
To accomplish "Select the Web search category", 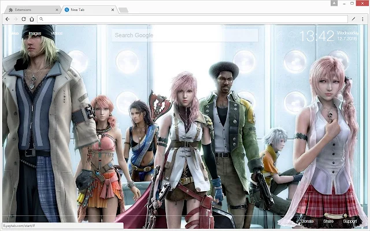I will point(15,33).
